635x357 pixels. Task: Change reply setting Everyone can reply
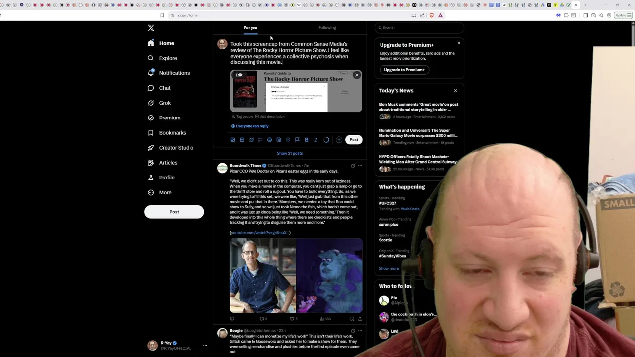250,126
